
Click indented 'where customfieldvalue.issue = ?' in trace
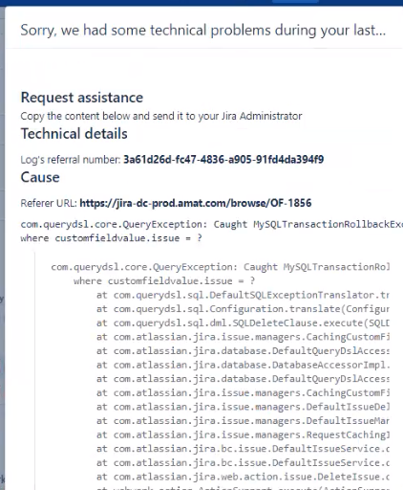164,281
